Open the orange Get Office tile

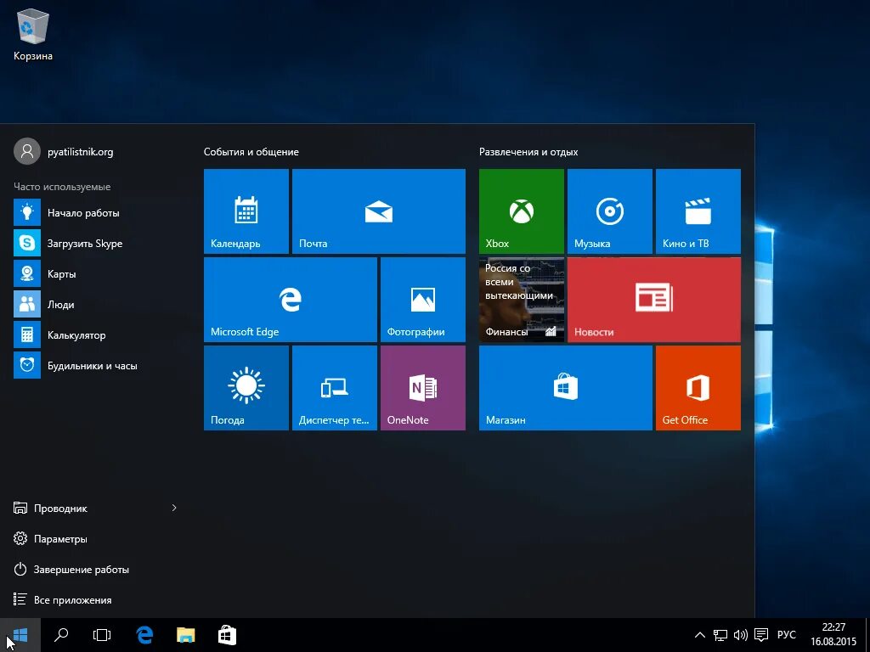pos(698,387)
